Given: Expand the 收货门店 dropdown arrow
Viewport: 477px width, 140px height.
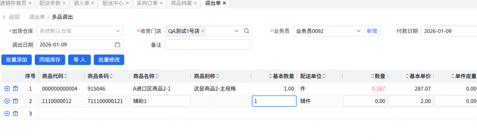Looking at the screenshot, I should pos(236,31).
